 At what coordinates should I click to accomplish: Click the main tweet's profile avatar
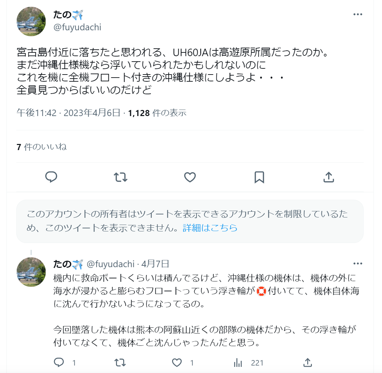click(x=31, y=21)
